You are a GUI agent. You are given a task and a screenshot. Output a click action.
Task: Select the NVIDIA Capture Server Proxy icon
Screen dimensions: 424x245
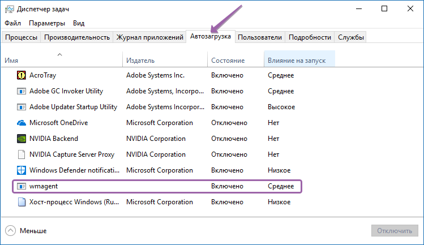(x=22, y=154)
